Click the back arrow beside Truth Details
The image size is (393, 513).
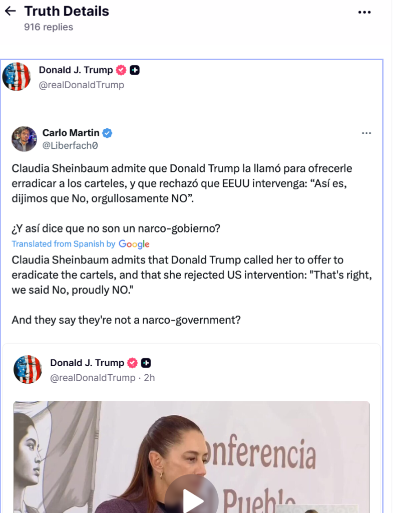tap(10, 11)
